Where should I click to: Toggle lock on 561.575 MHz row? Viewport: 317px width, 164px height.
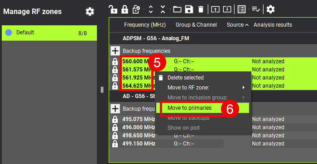(115, 70)
